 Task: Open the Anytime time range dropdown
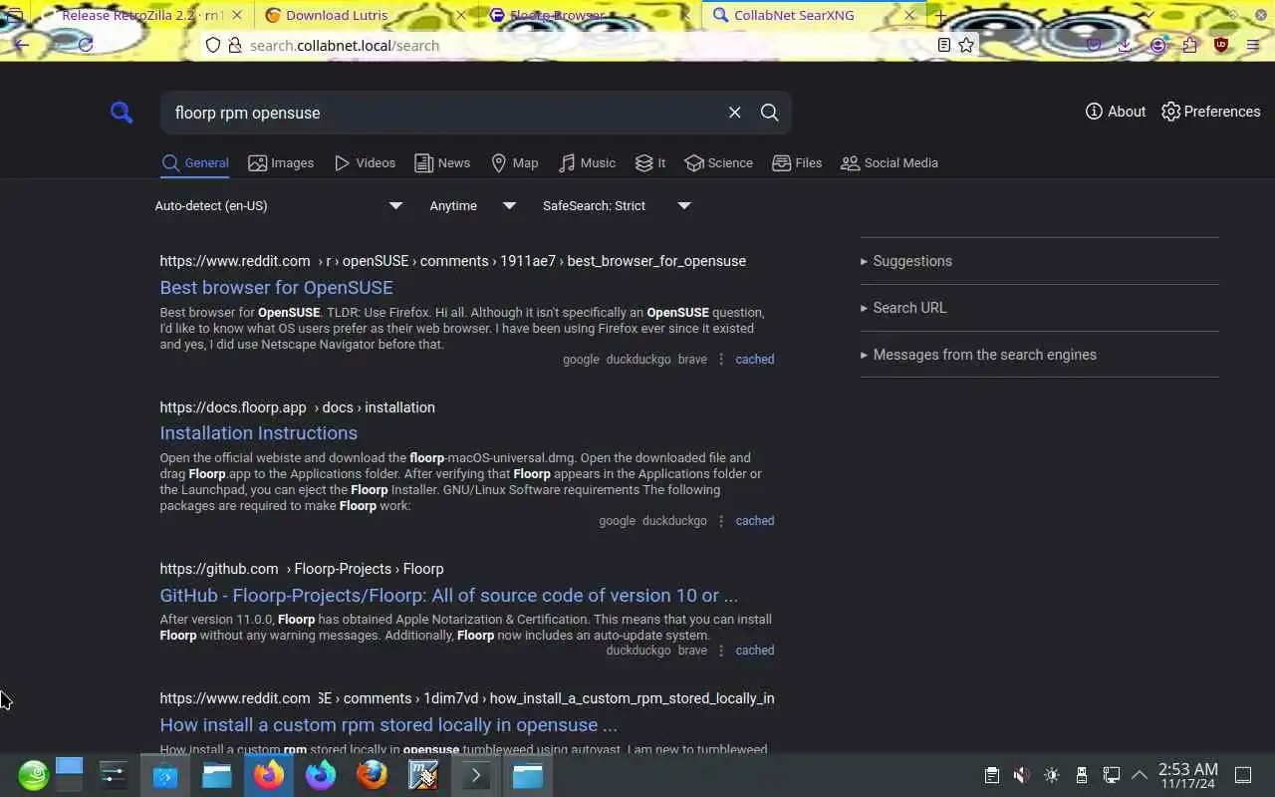(472, 206)
